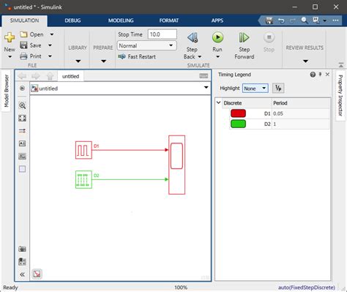Click Hide/Show Explorer Bar icon

point(22,88)
